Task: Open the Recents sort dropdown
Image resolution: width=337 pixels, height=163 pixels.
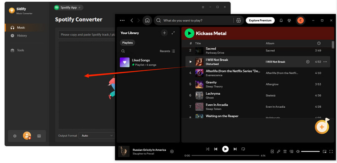Action: (x=167, y=51)
